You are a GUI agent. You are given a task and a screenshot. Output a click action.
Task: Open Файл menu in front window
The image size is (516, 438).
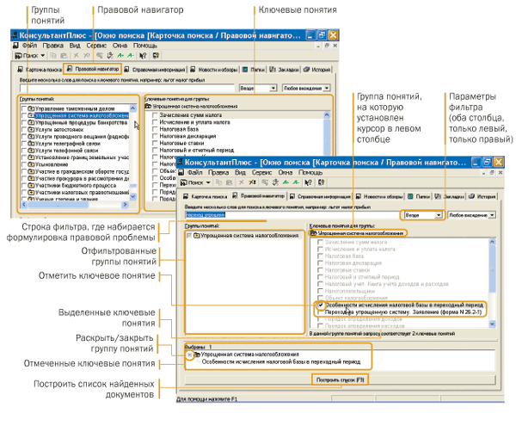click(x=194, y=172)
